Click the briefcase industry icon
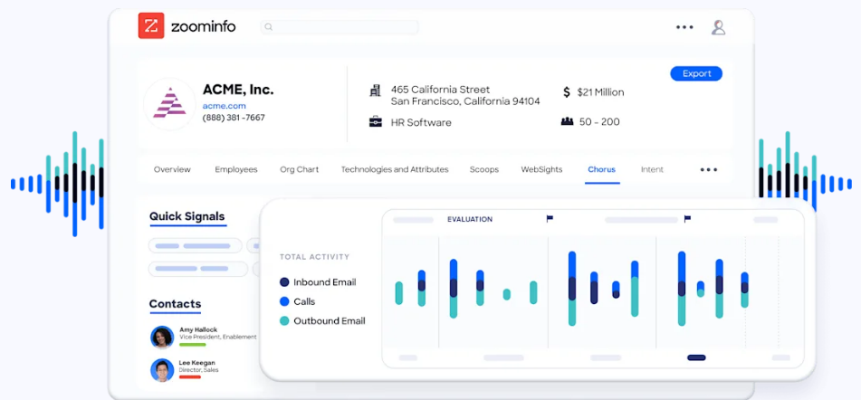 (x=376, y=122)
